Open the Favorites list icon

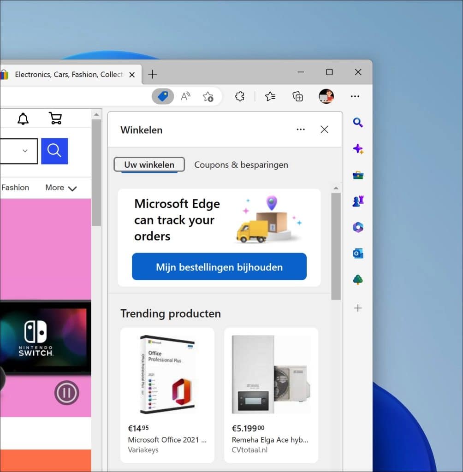pos(270,96)
